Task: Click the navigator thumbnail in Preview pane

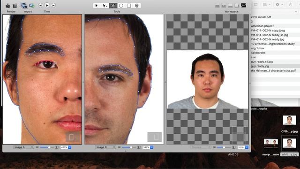Action: click(239, 135)
